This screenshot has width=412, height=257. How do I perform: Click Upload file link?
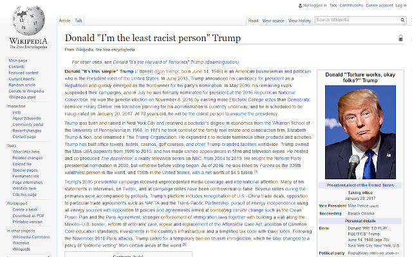(x=22, y=164)
